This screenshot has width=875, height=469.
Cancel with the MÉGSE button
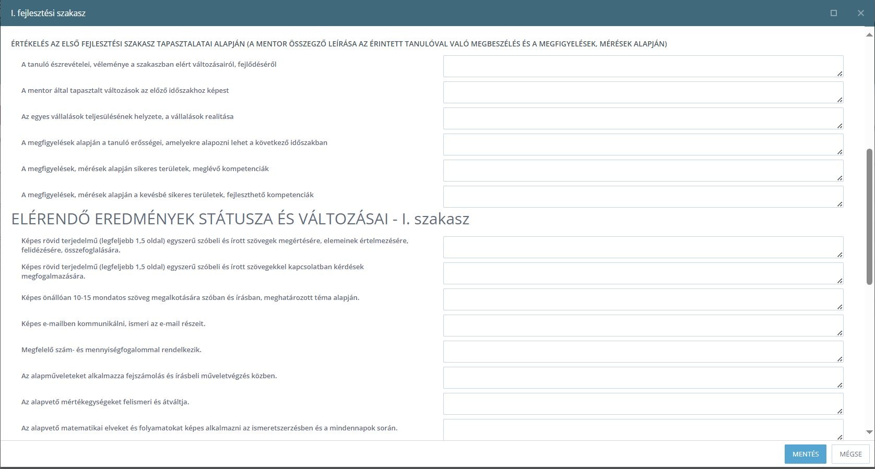point(850,454)
